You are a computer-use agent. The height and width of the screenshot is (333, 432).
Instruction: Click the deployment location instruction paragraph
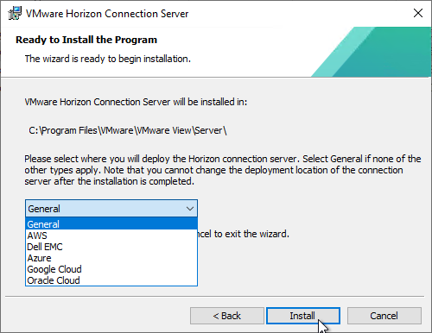[x=223, y=170]
